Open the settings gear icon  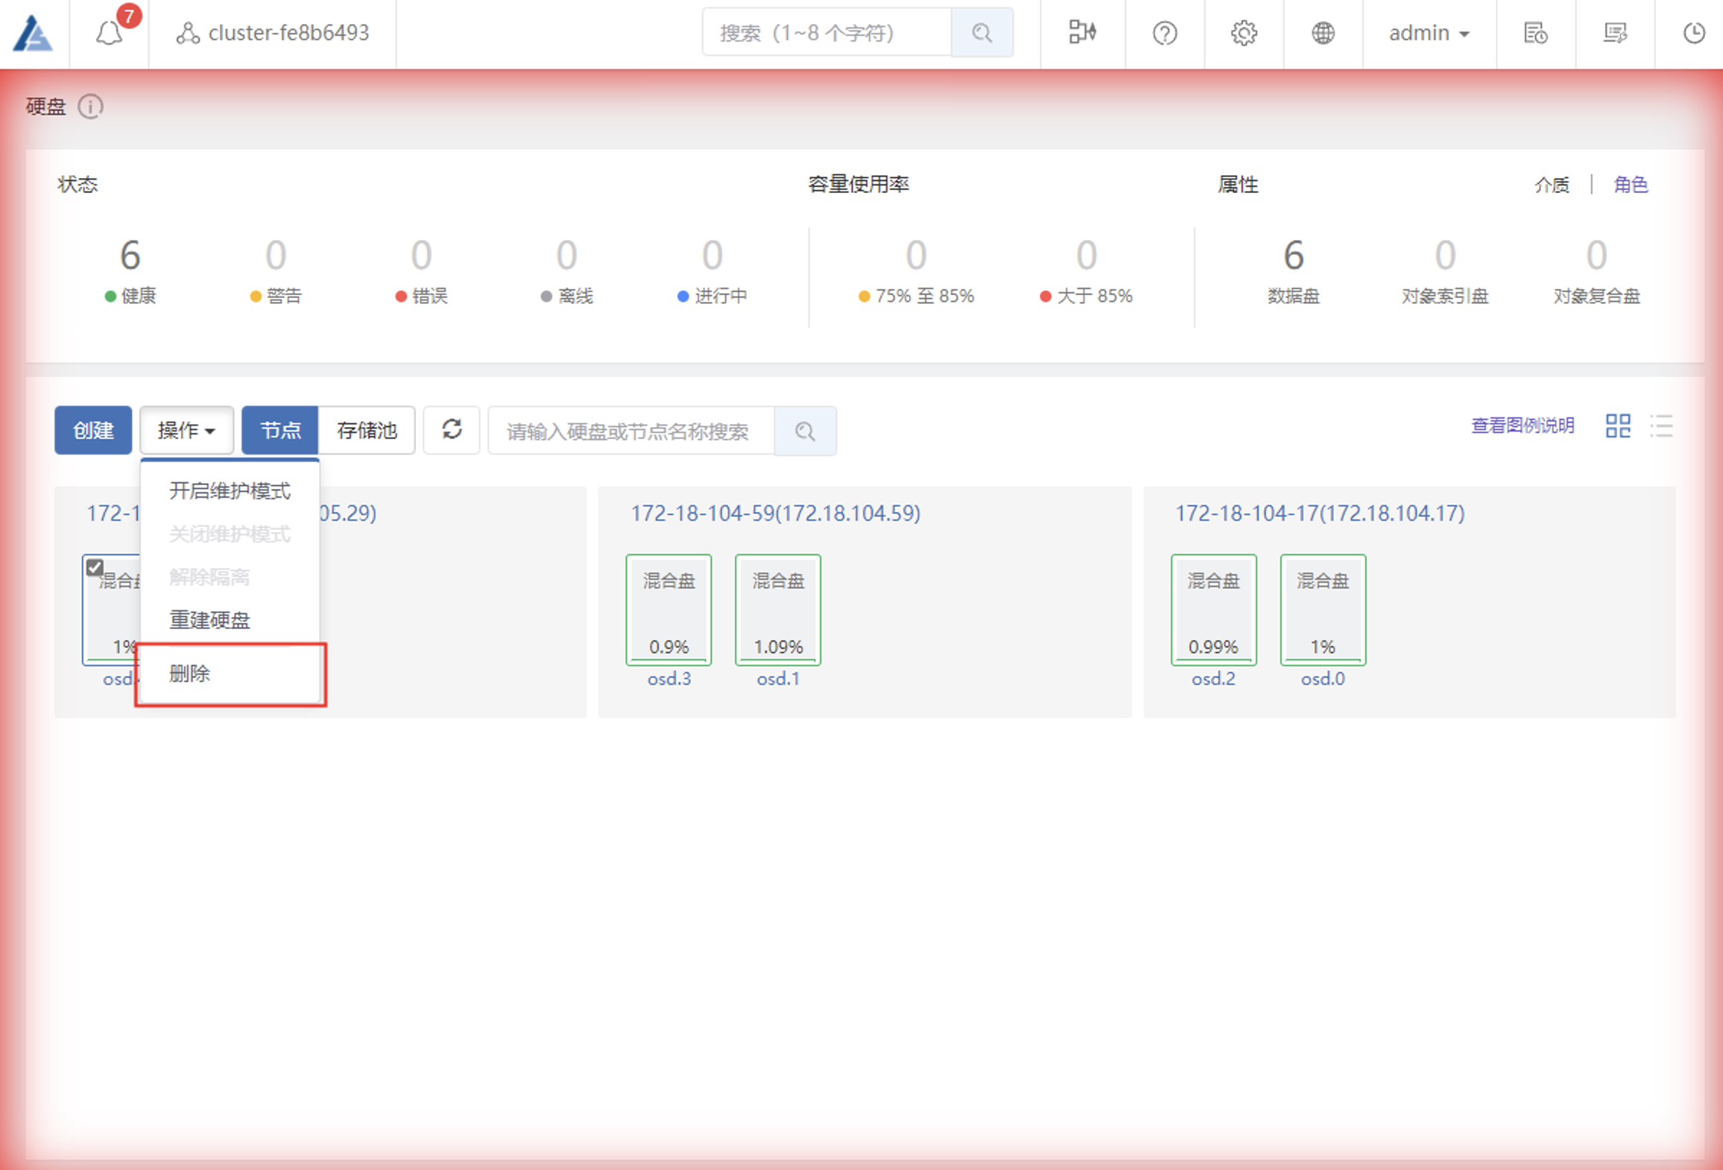[x=1243, y=34]
